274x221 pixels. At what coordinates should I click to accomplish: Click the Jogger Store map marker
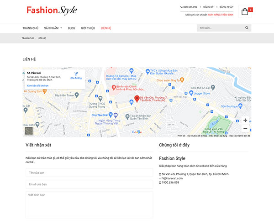pos(191,93)
